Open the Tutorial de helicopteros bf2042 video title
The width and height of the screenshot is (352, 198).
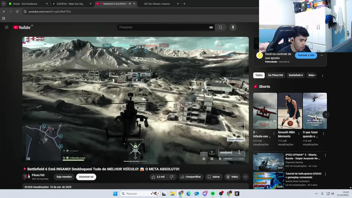pyautogui.click(x=303, y=175)
